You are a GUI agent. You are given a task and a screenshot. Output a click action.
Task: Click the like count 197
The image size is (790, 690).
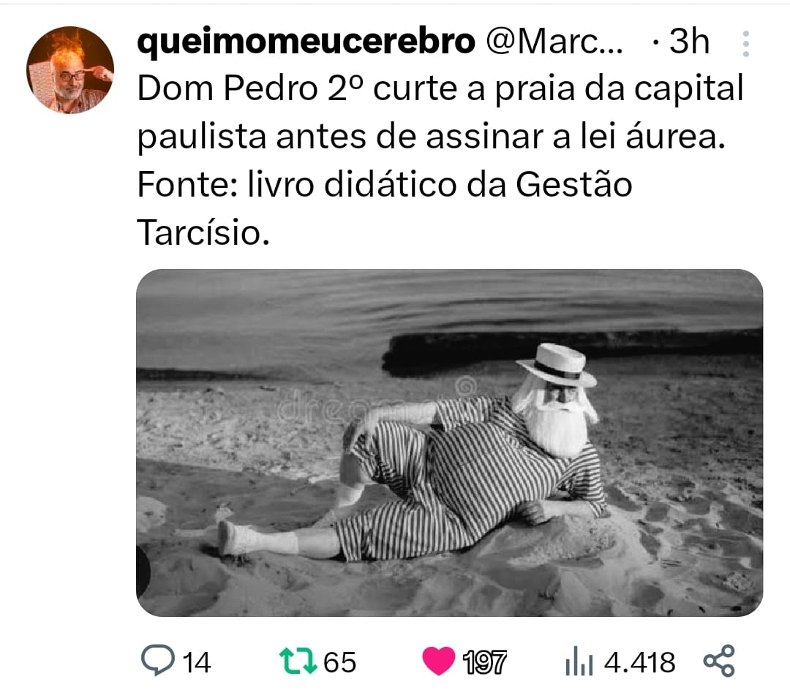[x=484, y=662]
